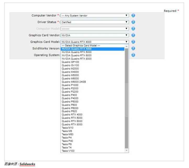
Task: Open the Graphics Card Vendor dropdown
Action: [x=94, y=35]
